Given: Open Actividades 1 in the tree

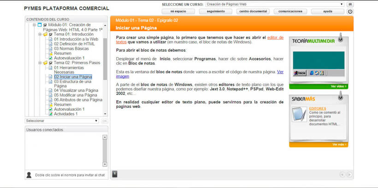Looking at the screenshot, I should (x=66, y=114).
